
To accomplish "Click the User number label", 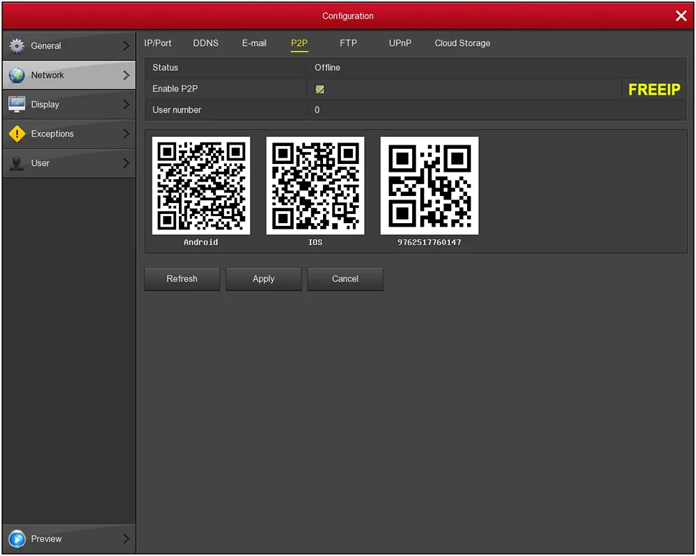I will click(177, 110).
